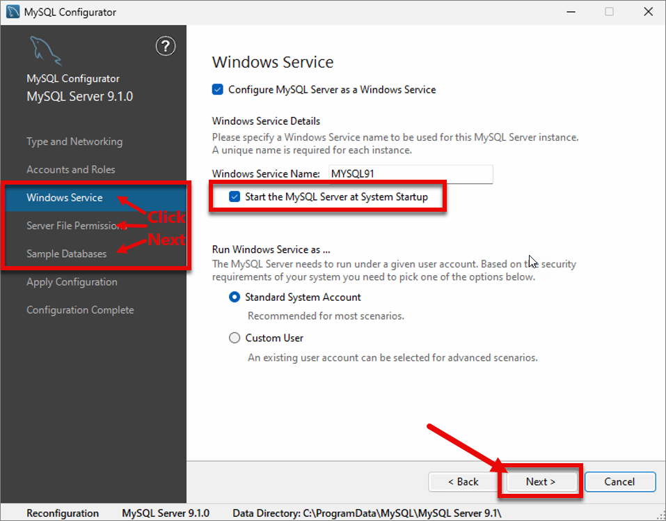Open the Sample Databases step
Viewport: 666px width, 521px height.
66,254
